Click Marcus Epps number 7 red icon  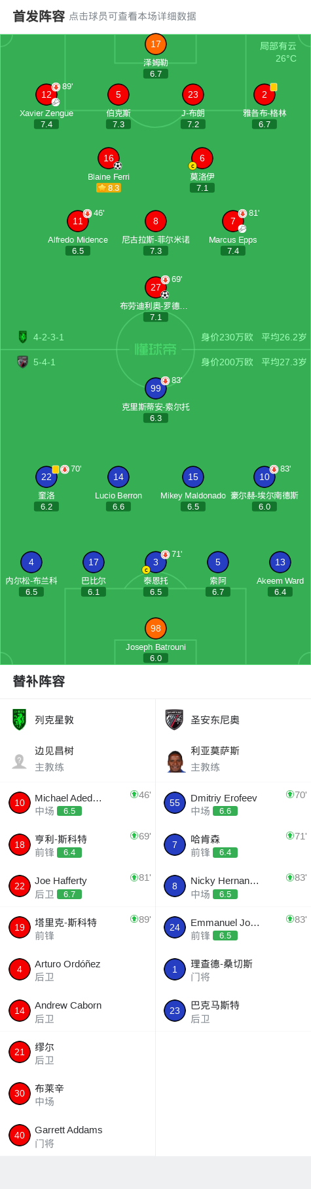click(232, 221)
